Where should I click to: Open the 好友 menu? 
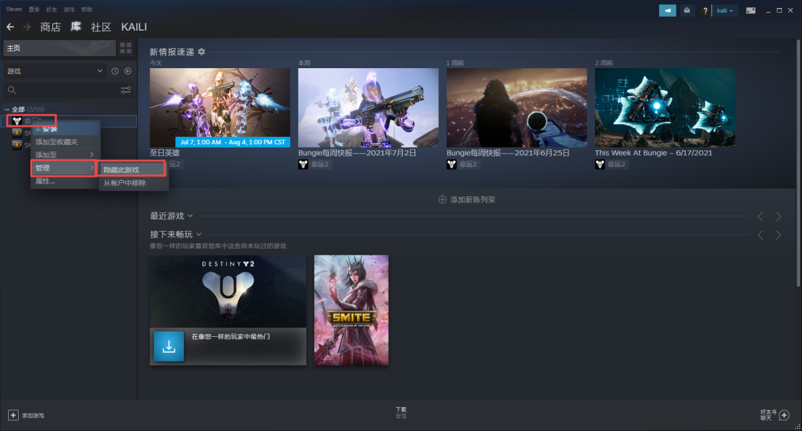click(x=51, y=9)
